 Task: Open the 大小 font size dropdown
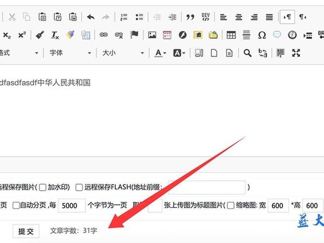pos(123,53)
